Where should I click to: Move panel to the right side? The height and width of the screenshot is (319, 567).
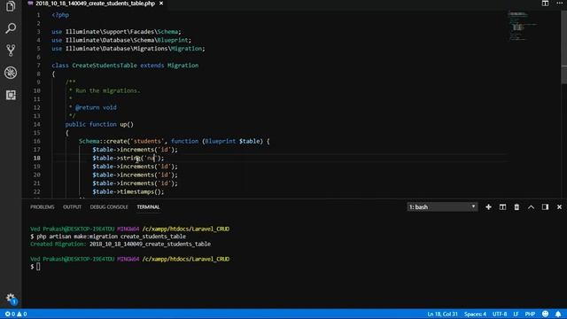[545, 206]
